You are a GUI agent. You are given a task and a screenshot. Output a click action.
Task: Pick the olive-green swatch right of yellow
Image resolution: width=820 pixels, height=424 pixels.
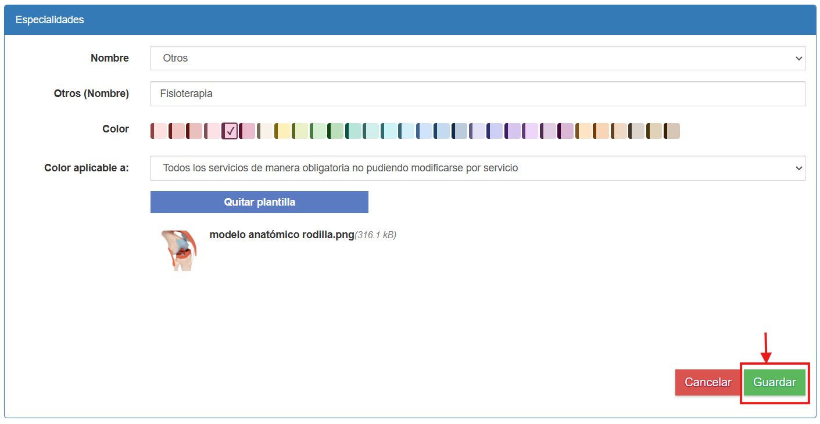[x=300, y=131]
